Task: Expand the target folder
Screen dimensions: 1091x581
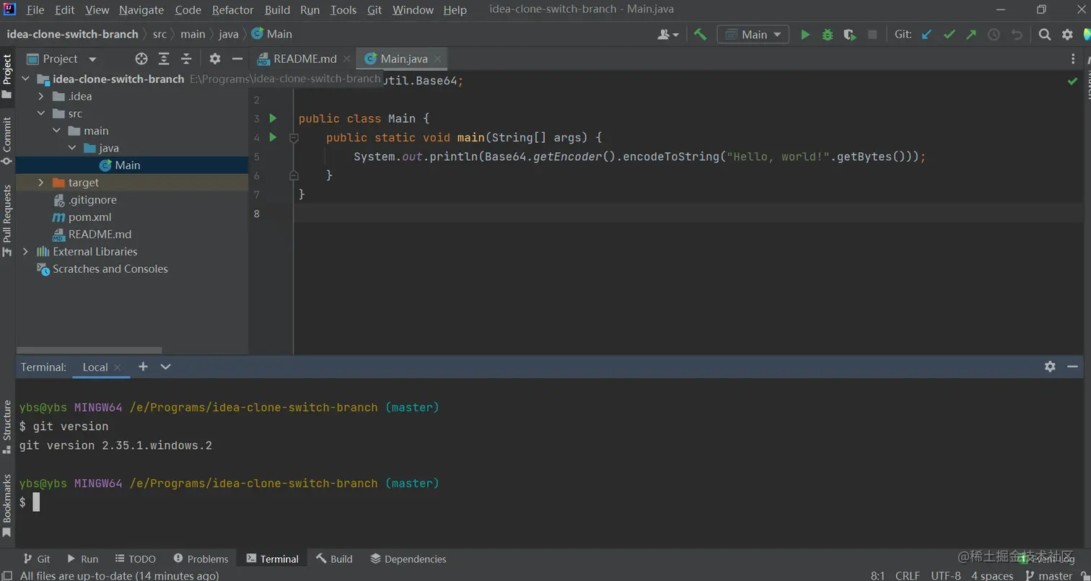Action: pyautogui.click(x=41, y=183)
